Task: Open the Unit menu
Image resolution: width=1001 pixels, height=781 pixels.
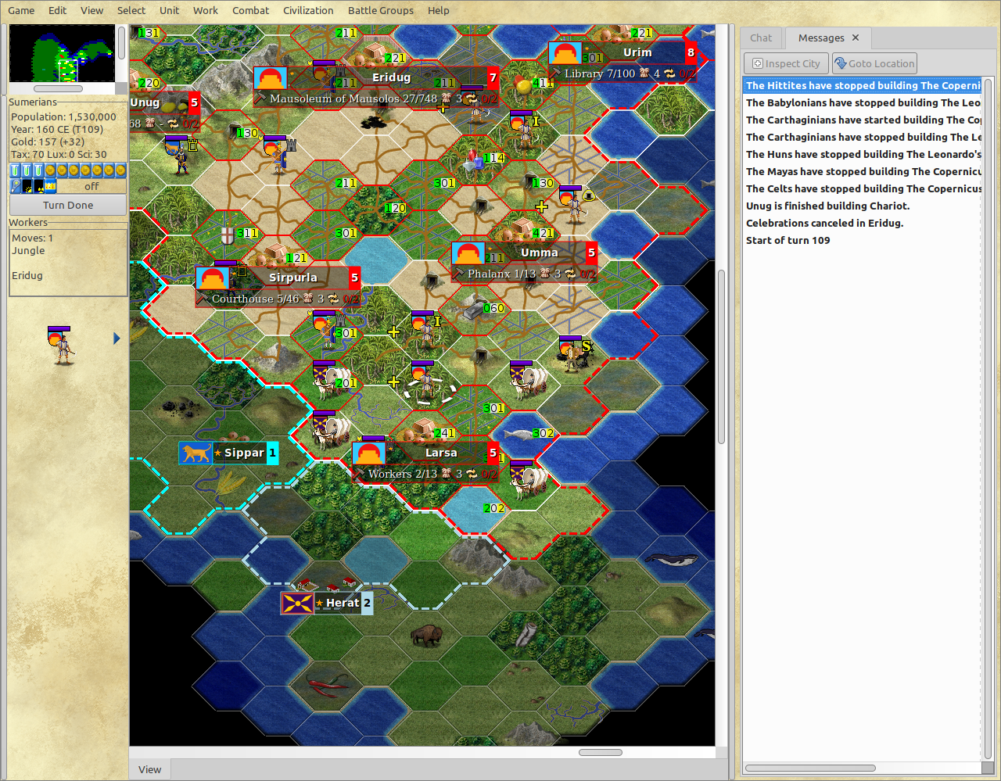Action: tap(169, 10)
